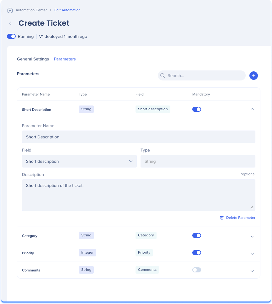Enable Mandatory toggle for Comments
This screenshot has width=272, height=304.
coord(197,270)
